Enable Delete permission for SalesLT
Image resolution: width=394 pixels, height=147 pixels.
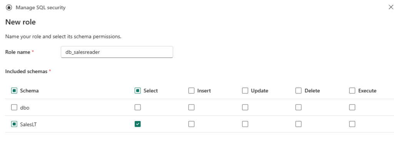[299, 124]
